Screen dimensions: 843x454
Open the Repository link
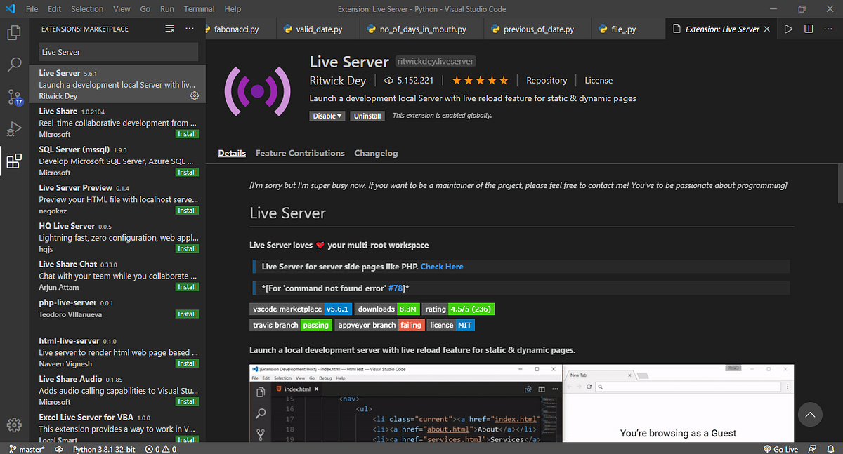coord(547,80)
